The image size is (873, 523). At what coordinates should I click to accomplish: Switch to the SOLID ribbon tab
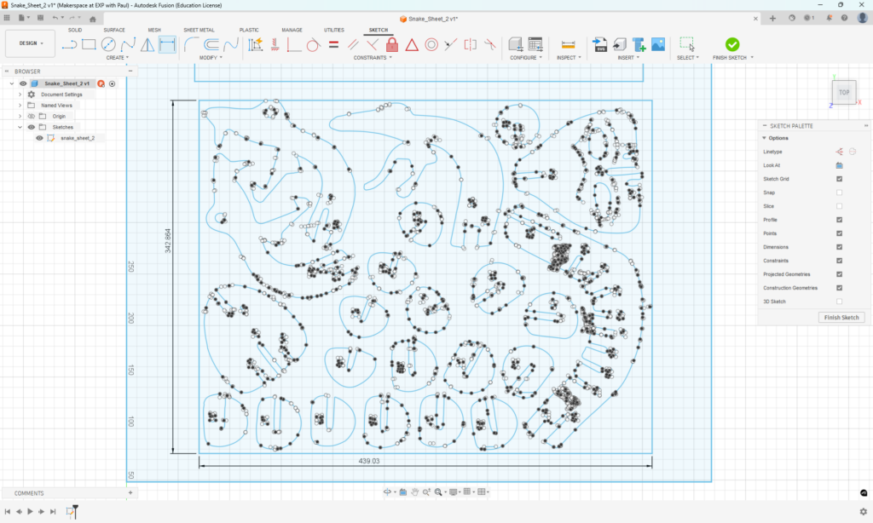point(75,29)
